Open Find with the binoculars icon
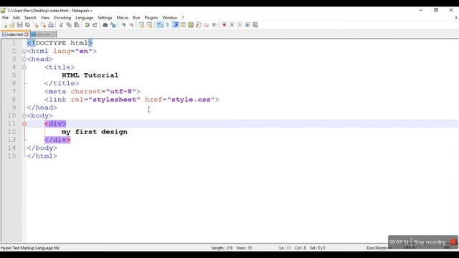The image size is (459, 258). click(x=105, y=25)
